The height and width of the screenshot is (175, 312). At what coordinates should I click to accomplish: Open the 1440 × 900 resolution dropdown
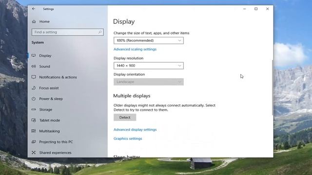[148, 66]
